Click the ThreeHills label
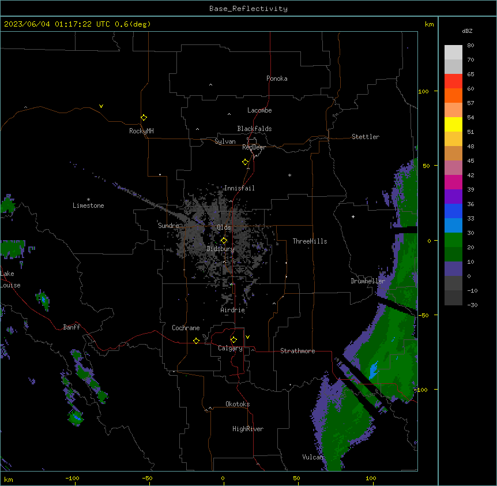Screen dimensions: 497x486 click(x=310, y=241)
